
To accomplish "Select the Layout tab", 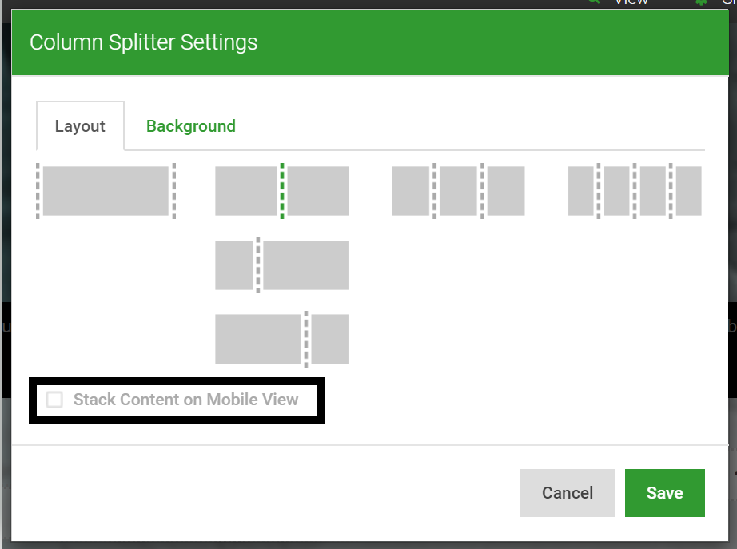I will click(80, 125).
